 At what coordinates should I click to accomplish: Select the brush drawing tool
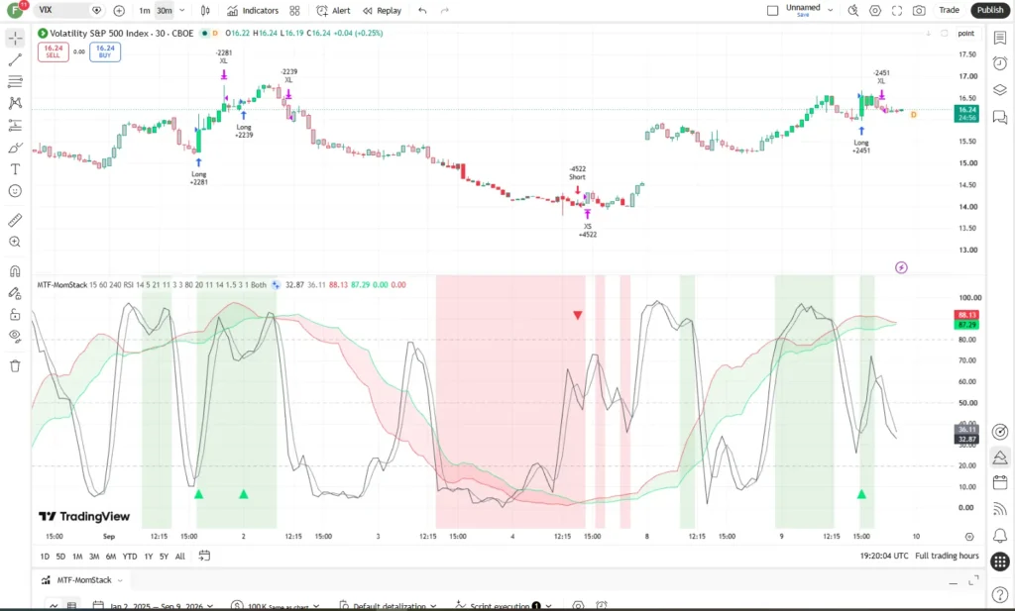tap(16, 148)
